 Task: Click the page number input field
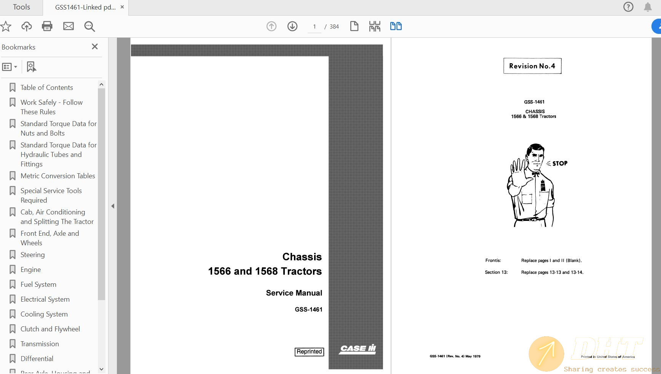coord(315,27)
